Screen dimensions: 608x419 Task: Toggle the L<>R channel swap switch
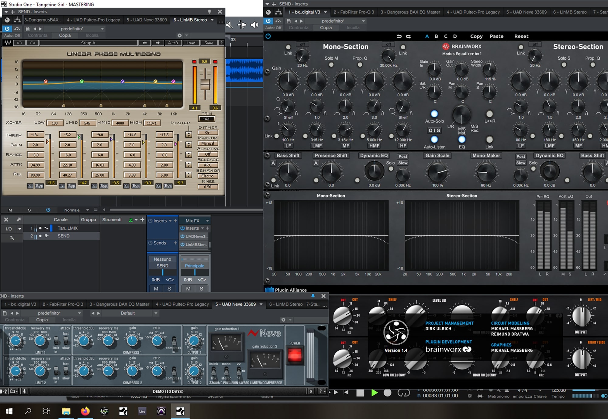(x=489, y=114)
